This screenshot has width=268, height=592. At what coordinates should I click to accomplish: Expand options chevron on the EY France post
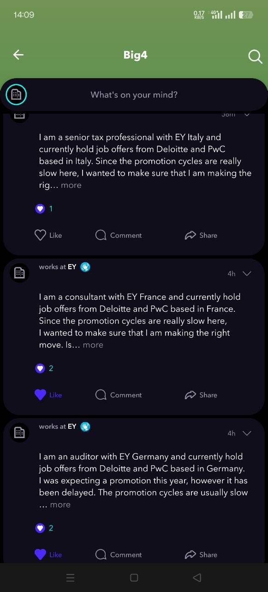pos(247,273)
